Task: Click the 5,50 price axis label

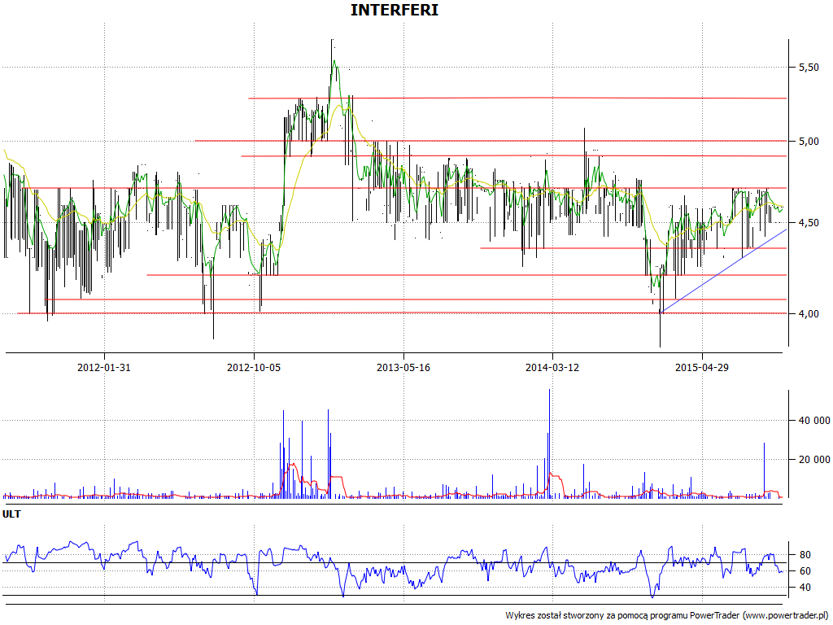Action: (809, 68)
